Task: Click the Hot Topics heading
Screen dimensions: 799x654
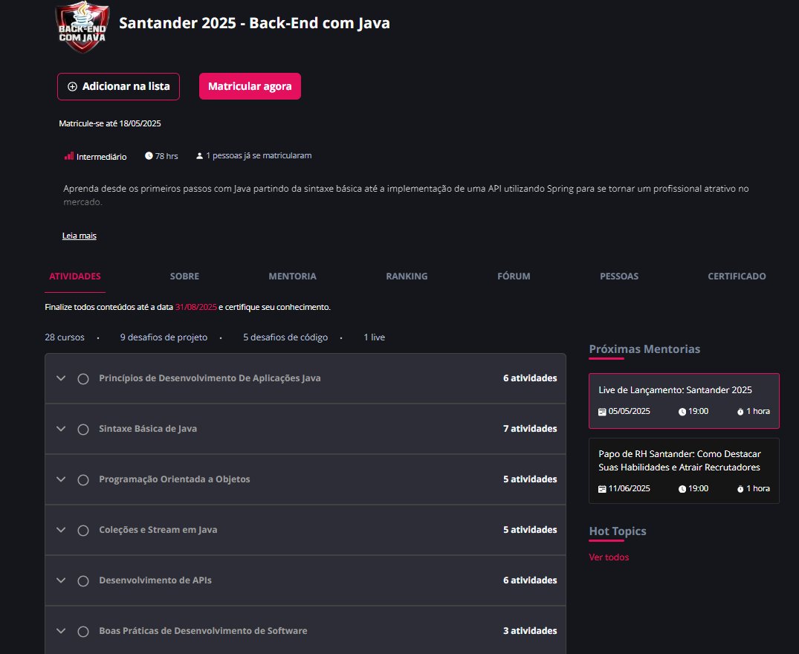Action: point(618,531)
